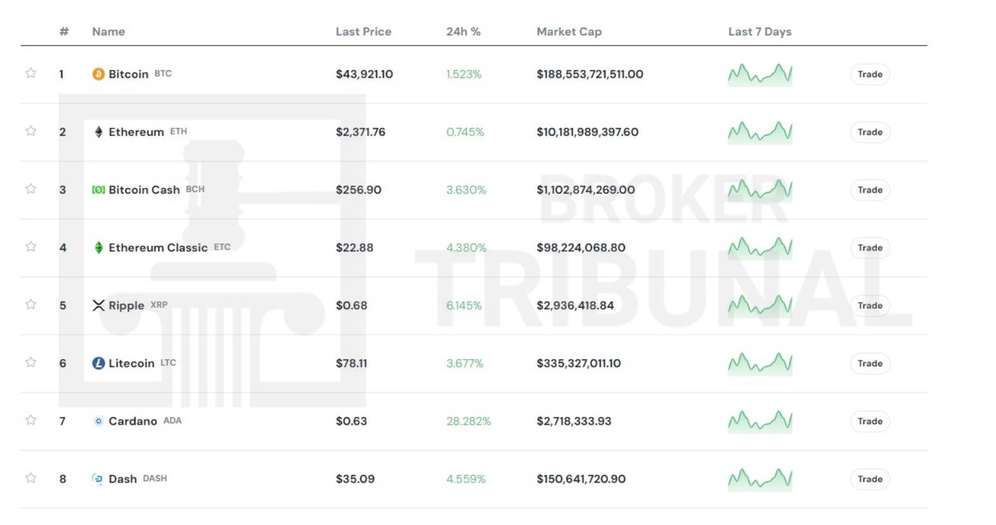The image size is (996, 525).
Task: Click the Ethereum Classic green diamond icon
Action: click(x=98, y=247)
